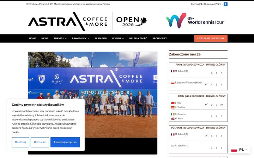Click the Latvian flag beside K. Ozolins
254x158 pixels.
pyautogui.click(x=173, y=107)
